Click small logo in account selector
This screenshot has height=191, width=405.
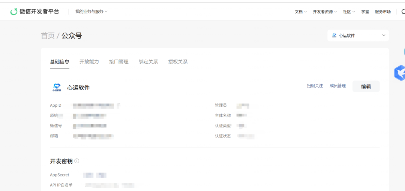[334, 36]
